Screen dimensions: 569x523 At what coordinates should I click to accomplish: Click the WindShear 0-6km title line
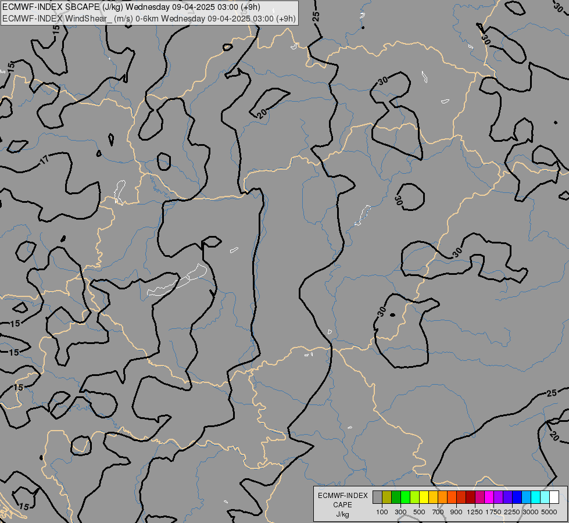(149, 19)
